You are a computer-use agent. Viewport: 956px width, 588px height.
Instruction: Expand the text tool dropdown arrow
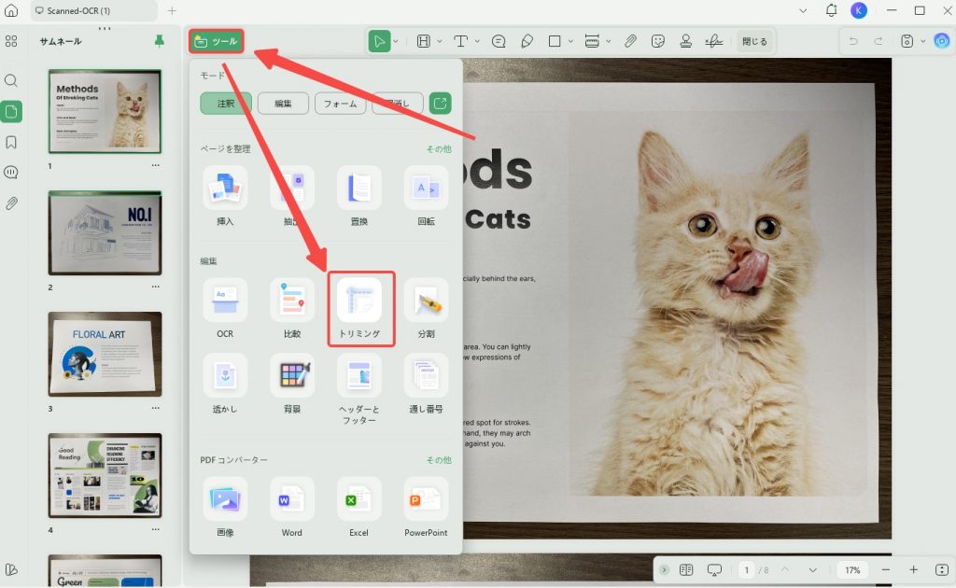coord(477,41)
